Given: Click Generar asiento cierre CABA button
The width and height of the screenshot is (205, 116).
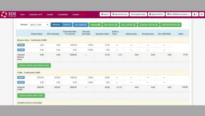Looking at the screenshot, I should click(x=31, y=96).
